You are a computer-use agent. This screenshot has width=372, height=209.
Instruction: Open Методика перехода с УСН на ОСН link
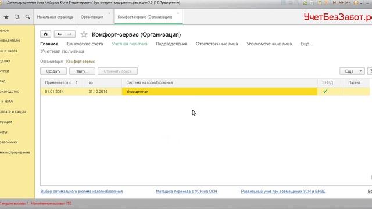coord(187,191)
